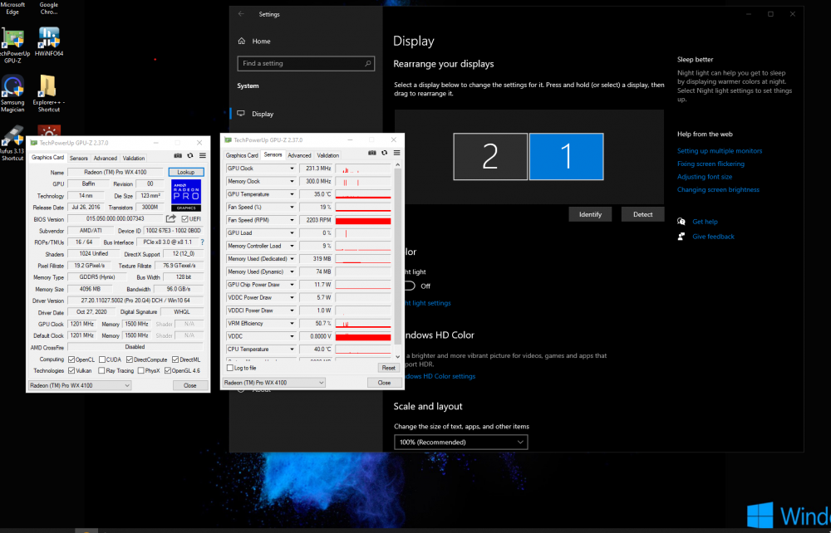The image size is (831, 533).
Task: Click refresh icon in GPU-Z Sensors window
Action: [x=384, y=153]
